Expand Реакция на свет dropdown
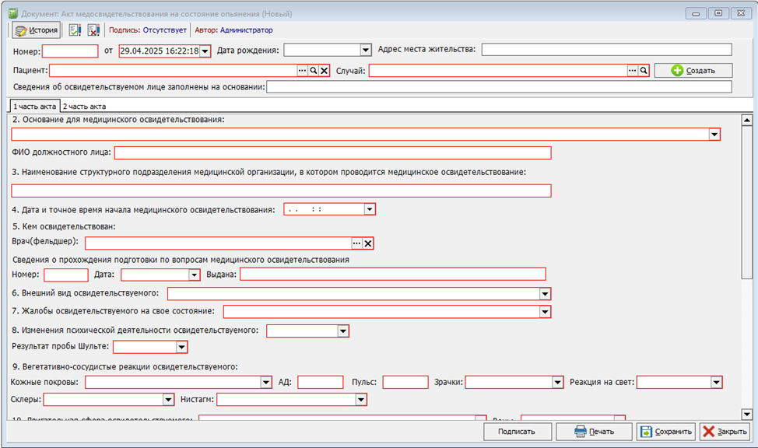 tap(716, 382)
